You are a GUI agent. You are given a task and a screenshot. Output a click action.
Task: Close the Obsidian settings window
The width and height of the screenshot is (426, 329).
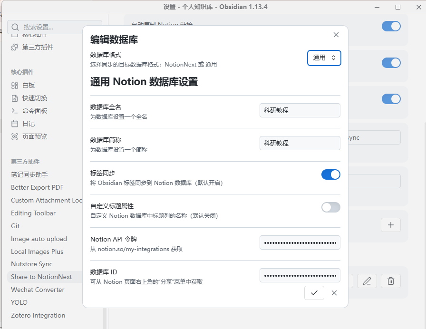pyautogui.click(x=419, y=7)
